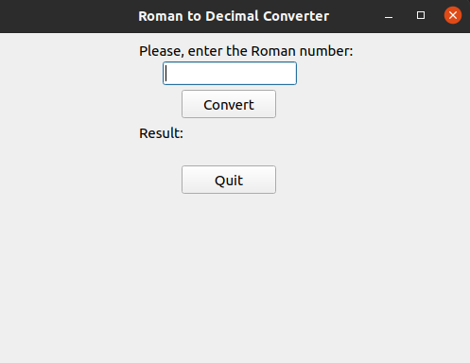Maximize the converter window
Screen dimensions: 470x363
click(x=421, y=15)
